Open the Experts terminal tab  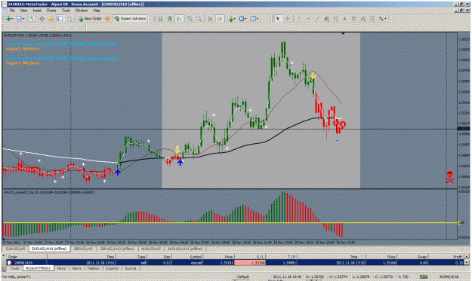click(112, 268)
